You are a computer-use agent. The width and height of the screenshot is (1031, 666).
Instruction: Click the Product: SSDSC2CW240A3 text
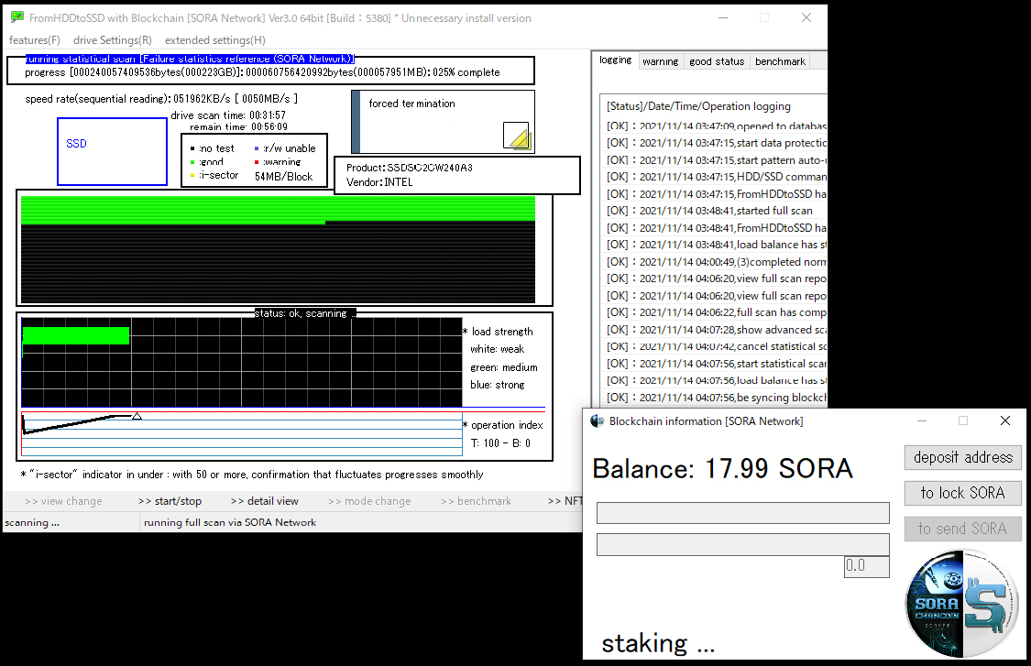[x=410, y=168]
